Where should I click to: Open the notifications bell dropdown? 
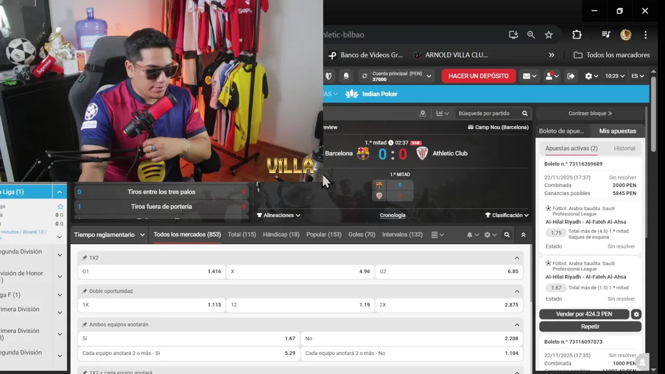pyautogui.click(x=472, y=235)
